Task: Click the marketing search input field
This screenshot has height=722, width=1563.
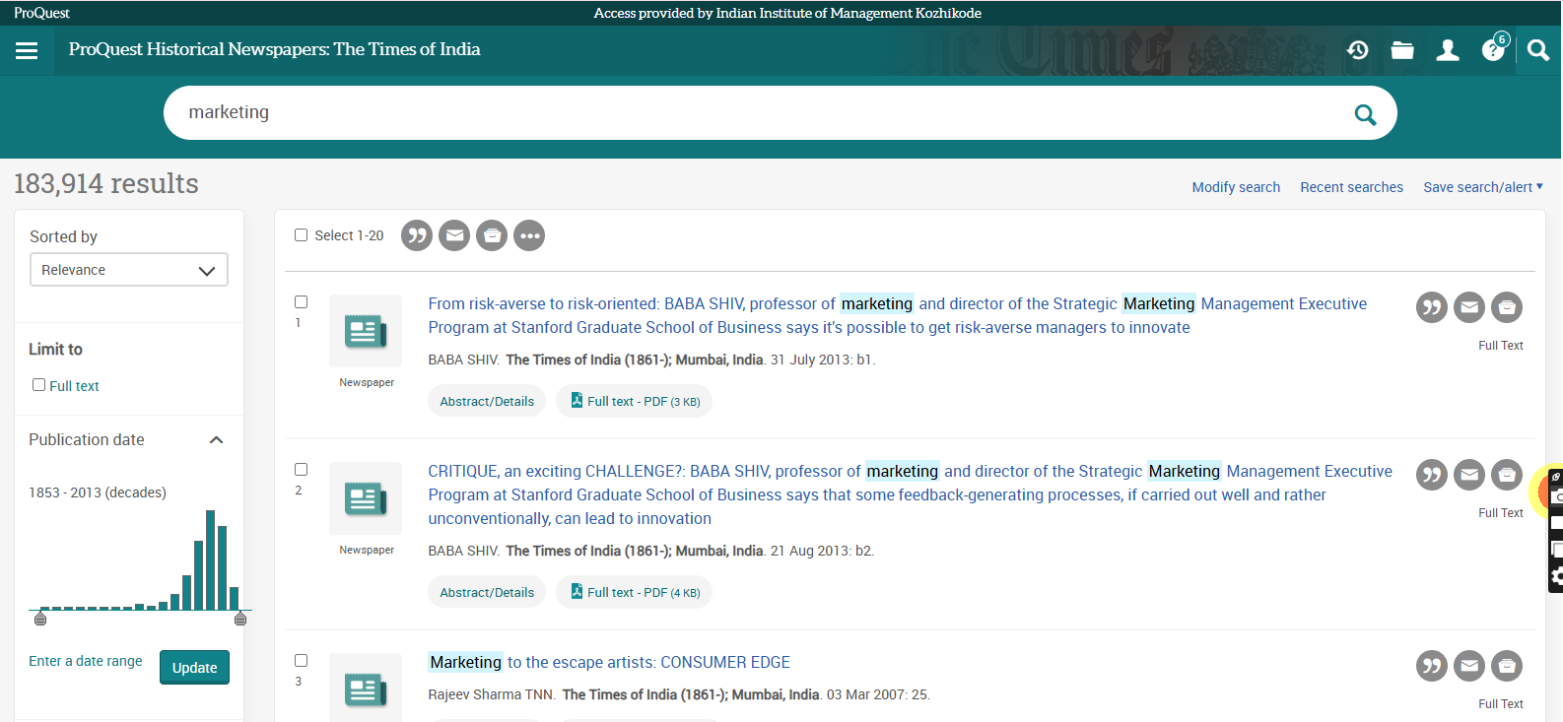Action: (749, 112)
